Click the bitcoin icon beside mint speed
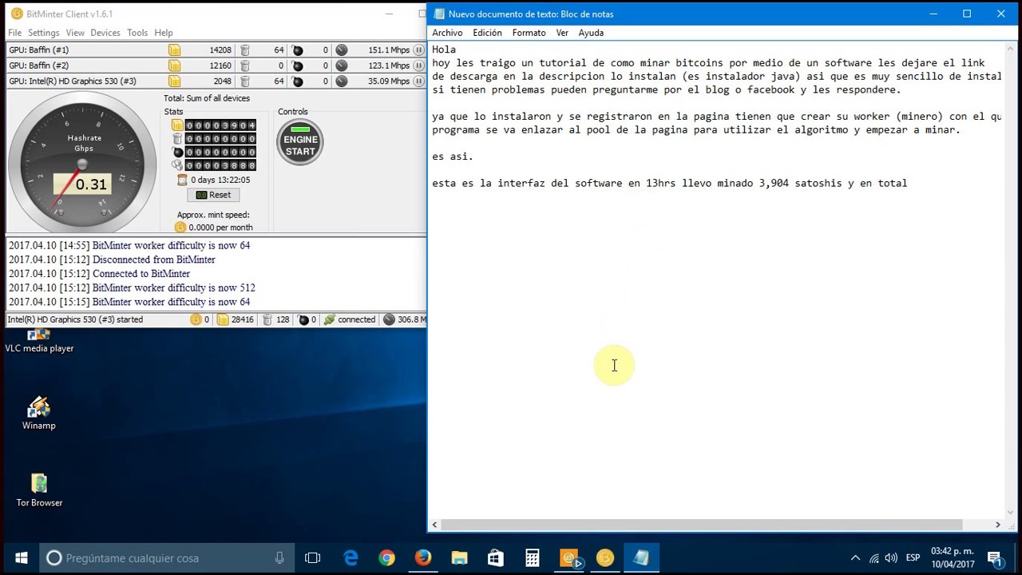This screenshot has width=1022, height=575. [180, 228]
